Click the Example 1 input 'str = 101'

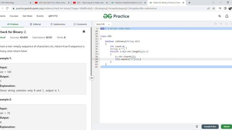[x=6, y=72]
